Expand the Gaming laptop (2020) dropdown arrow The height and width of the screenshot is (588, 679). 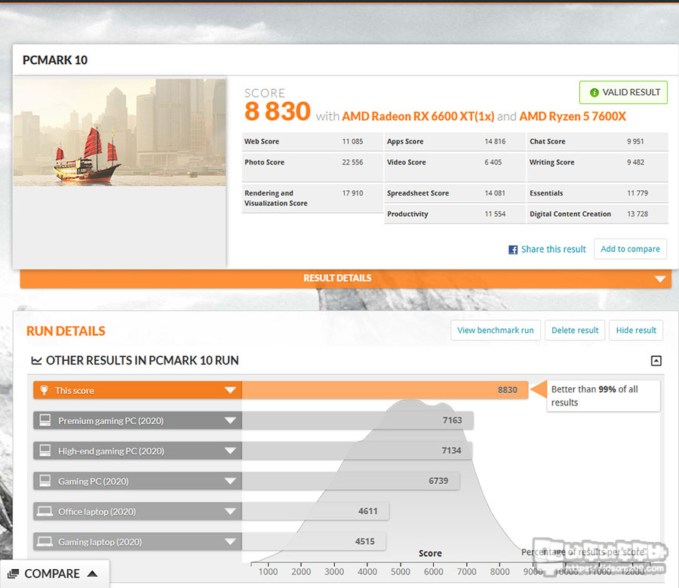(230, 542)
